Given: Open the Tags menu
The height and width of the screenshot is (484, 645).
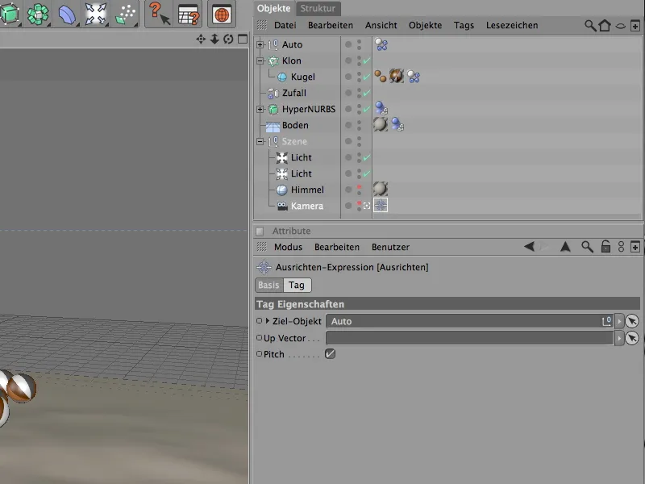Looking at the screenshot, I should (464, 26).
